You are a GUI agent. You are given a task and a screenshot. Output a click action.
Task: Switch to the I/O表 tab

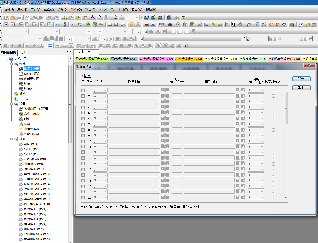[x=22, y=53]
